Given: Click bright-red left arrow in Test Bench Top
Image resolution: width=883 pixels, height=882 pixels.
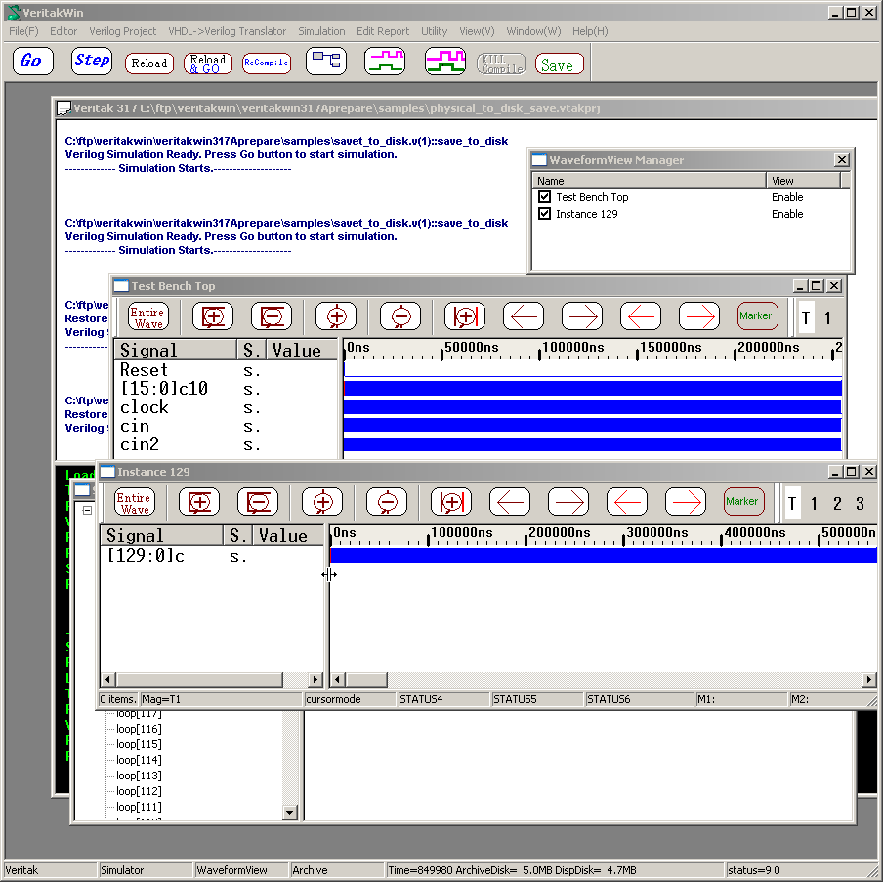Looking at the screenshot, I should tap(641, 315).
